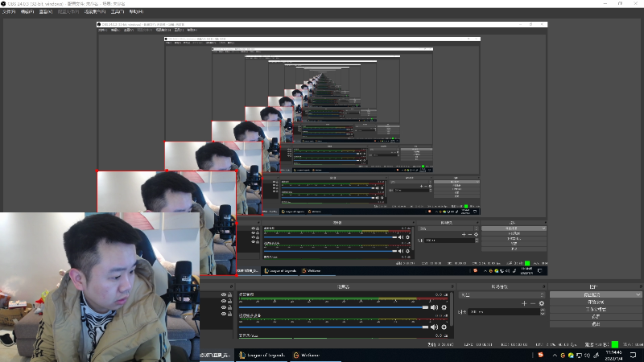644x362 pixels.
Task: Open the first mixer channel's gear settings
Action: coord(444,307)
